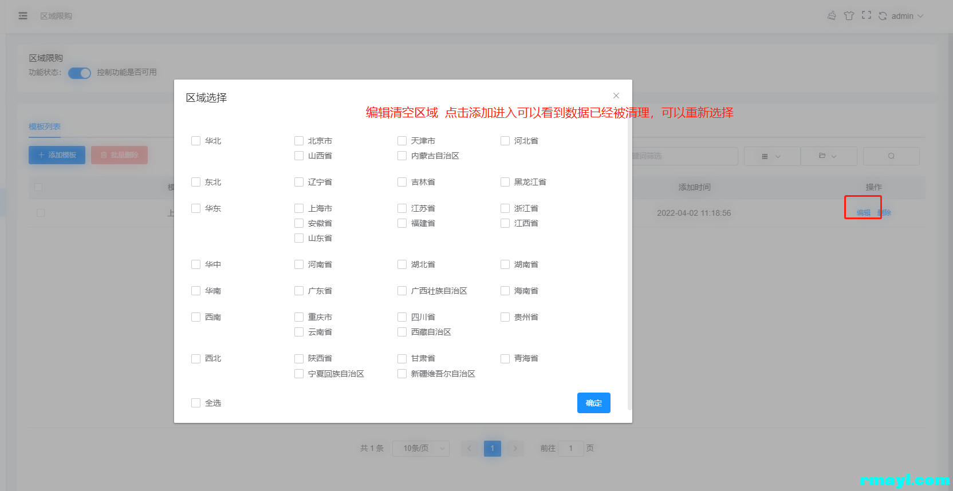Switch to the 模板列表 tab
Screen dimensions: 953x491
coord(45,126)
